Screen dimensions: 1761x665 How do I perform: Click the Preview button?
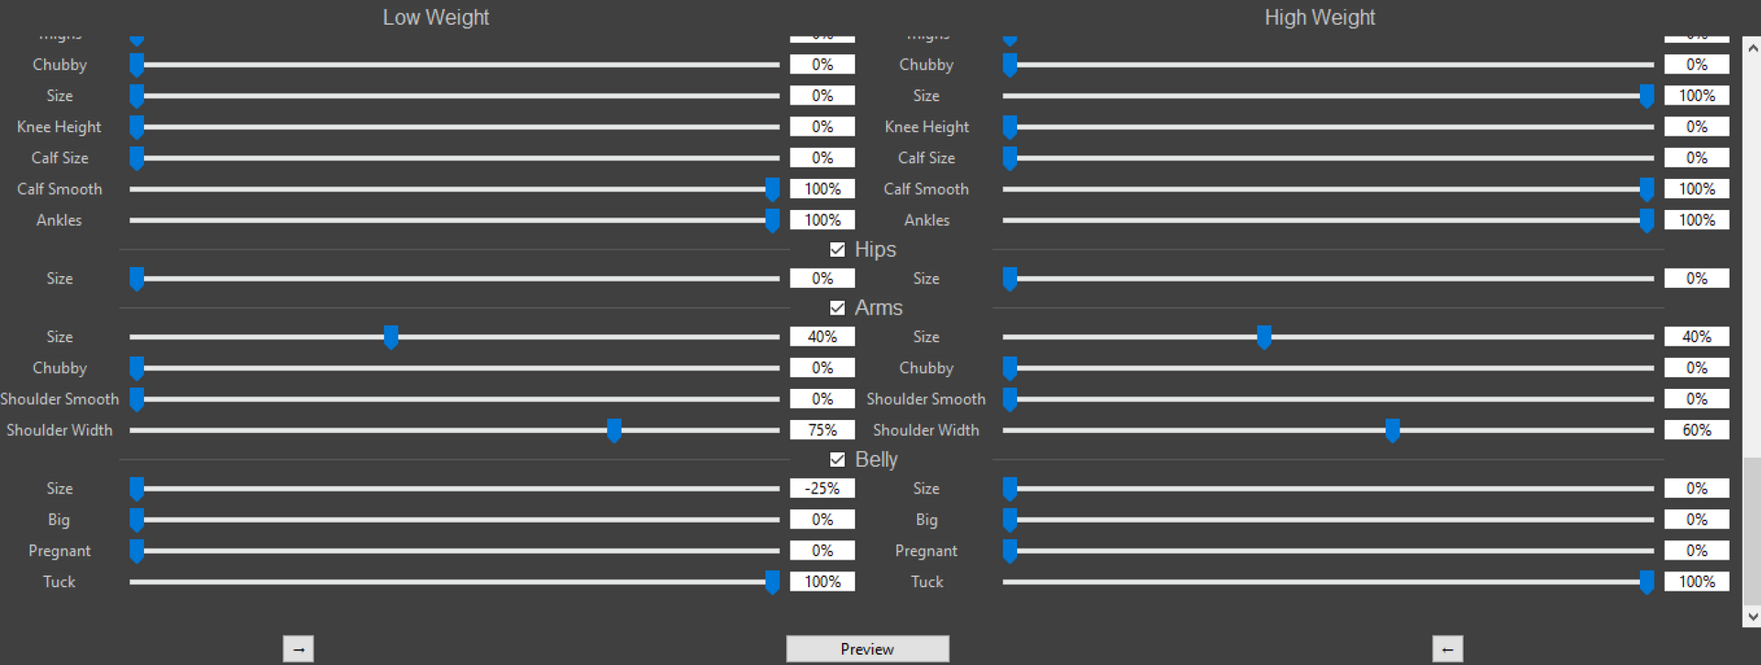(868, 649)
